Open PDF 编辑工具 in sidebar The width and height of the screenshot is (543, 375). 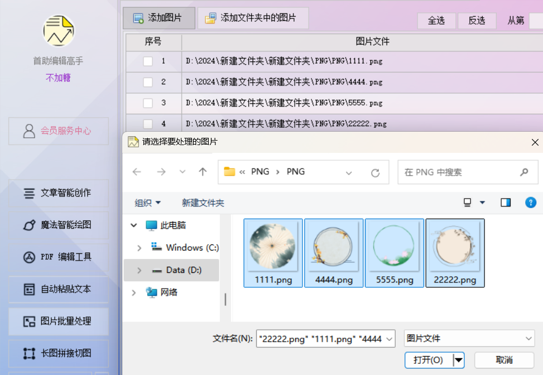pos(59,257)
